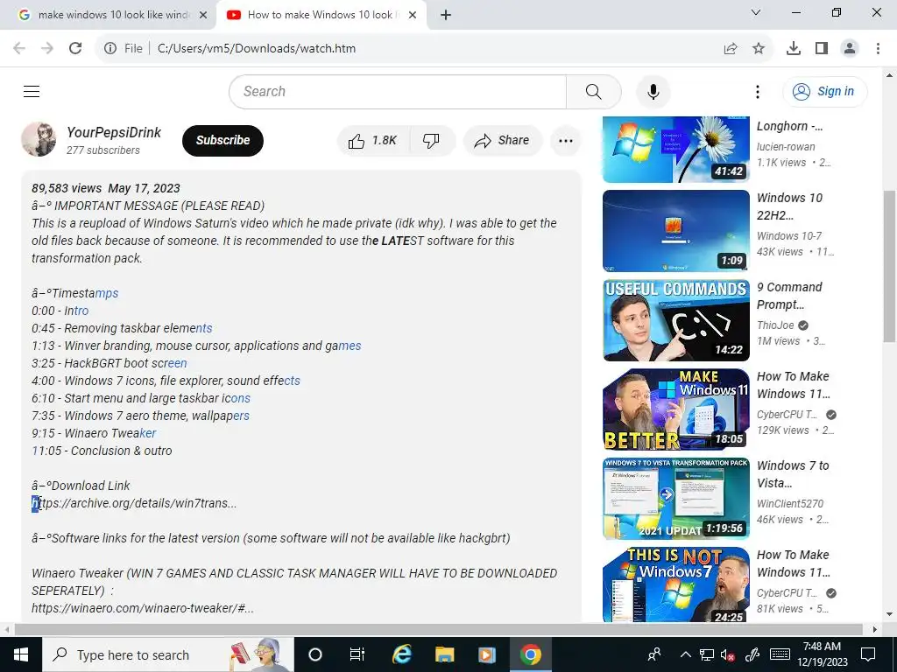Click the address bar URL

pos(257,49)
